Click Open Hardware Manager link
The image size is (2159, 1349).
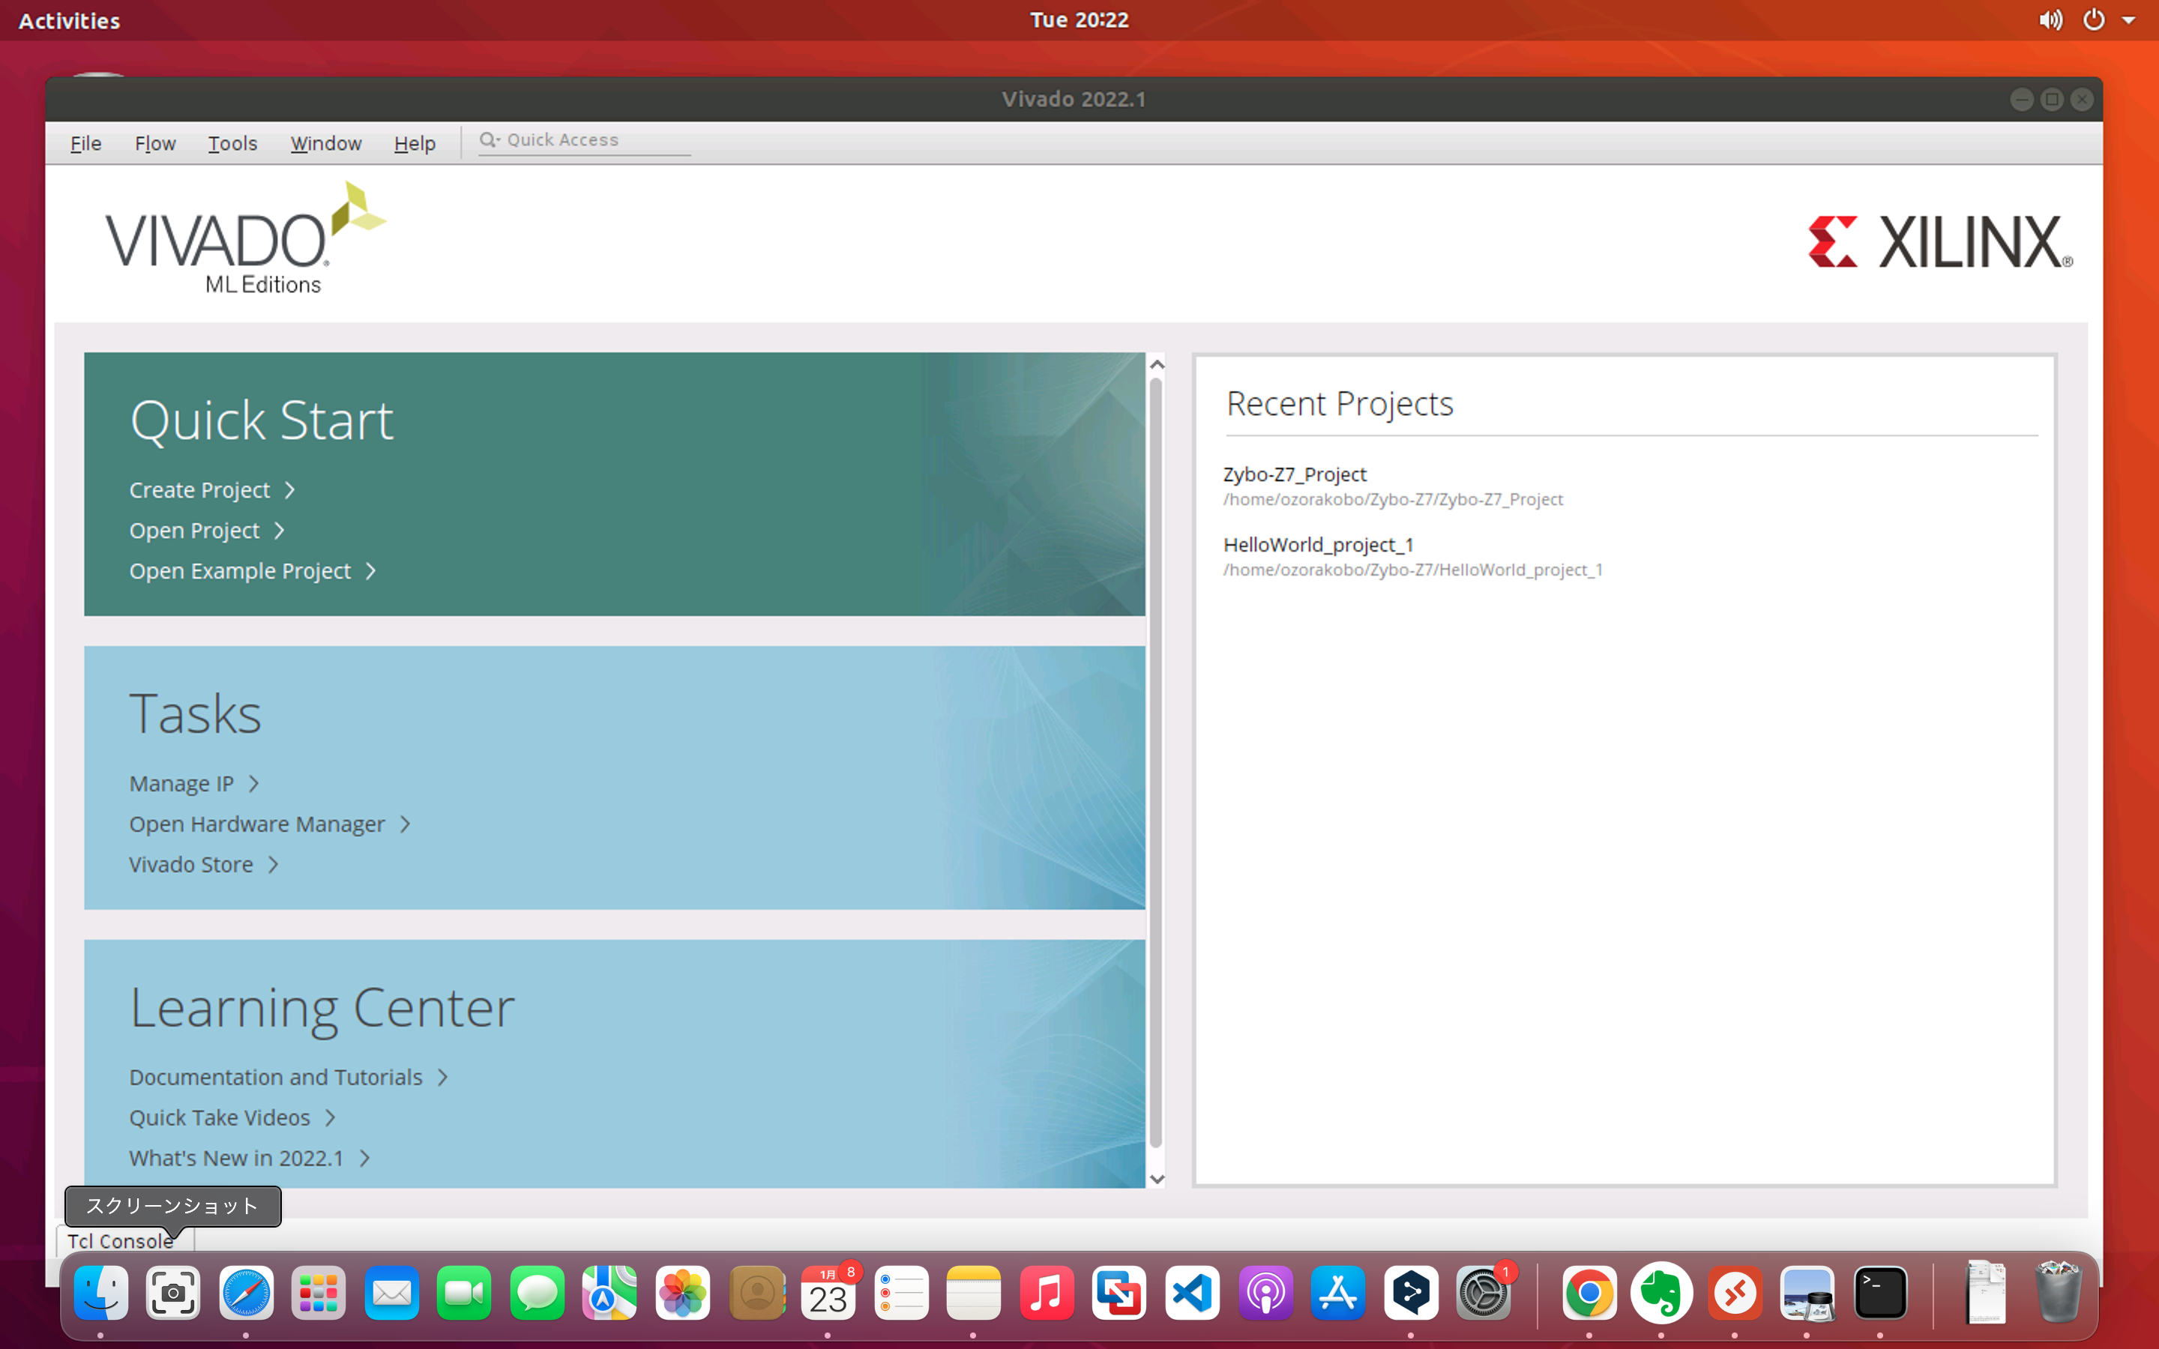coord(257,824)
